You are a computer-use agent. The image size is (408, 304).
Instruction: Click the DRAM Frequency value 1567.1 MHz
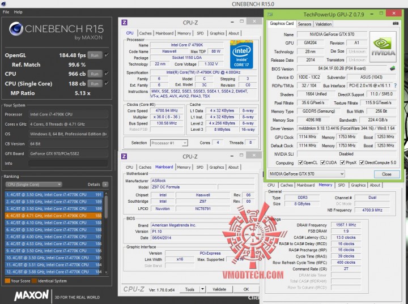[346, 225]
